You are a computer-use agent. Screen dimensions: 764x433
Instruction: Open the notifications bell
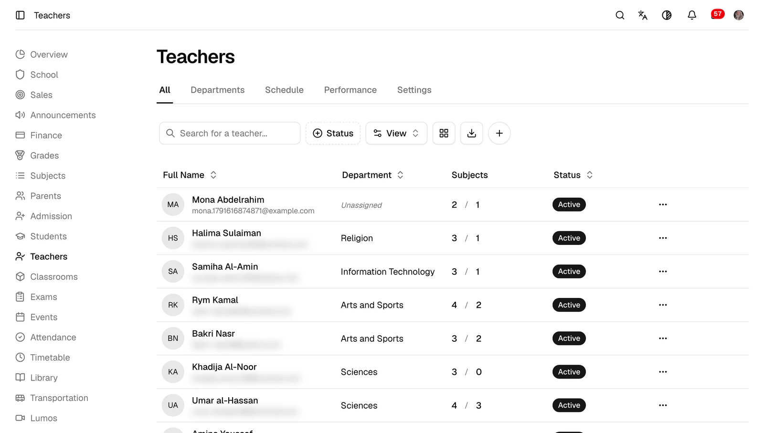pyautogui.click(x=691, y=15)
